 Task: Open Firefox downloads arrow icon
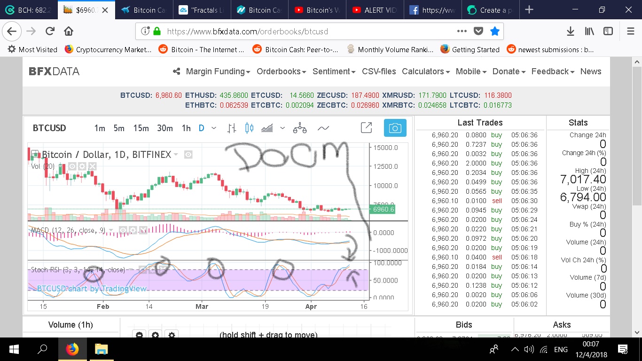571,31
